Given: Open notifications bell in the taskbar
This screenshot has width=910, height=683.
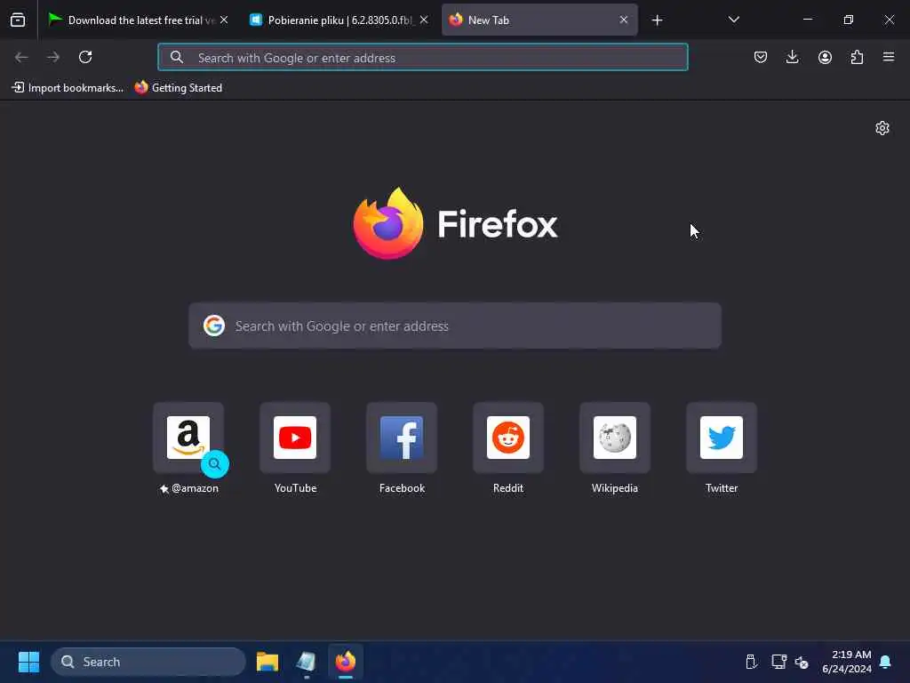Looking at the screenshot, I should coord(886,662).
